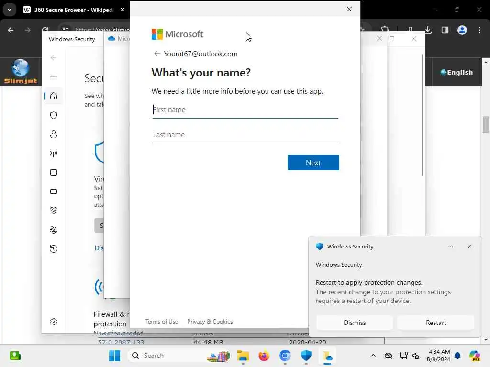Open the Terms of Use link
Screen dimensions: 490x367
click(162, 322)
